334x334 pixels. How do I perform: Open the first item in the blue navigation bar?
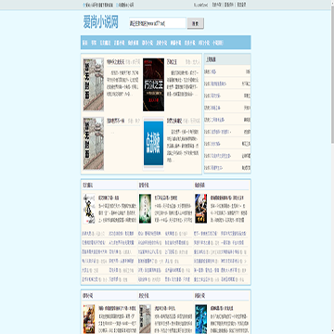point(84,43)
